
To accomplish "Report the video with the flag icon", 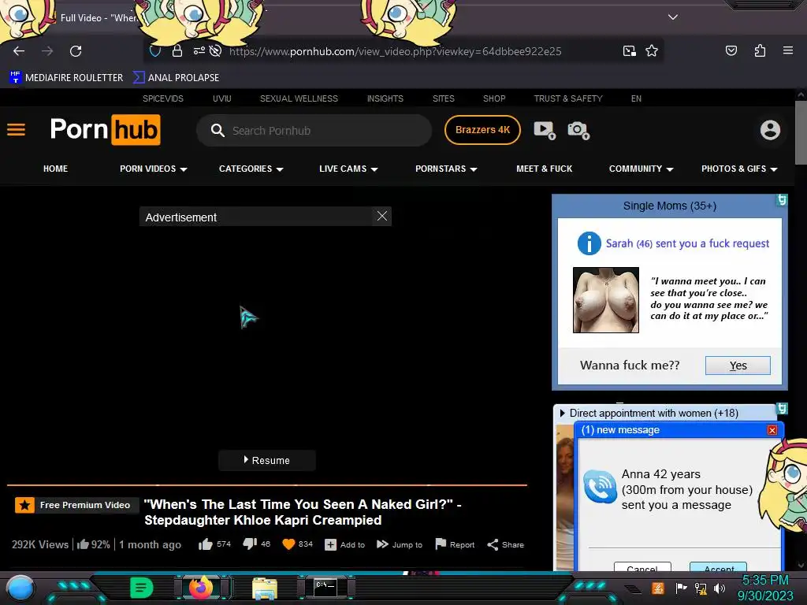I will pos(441,544).
